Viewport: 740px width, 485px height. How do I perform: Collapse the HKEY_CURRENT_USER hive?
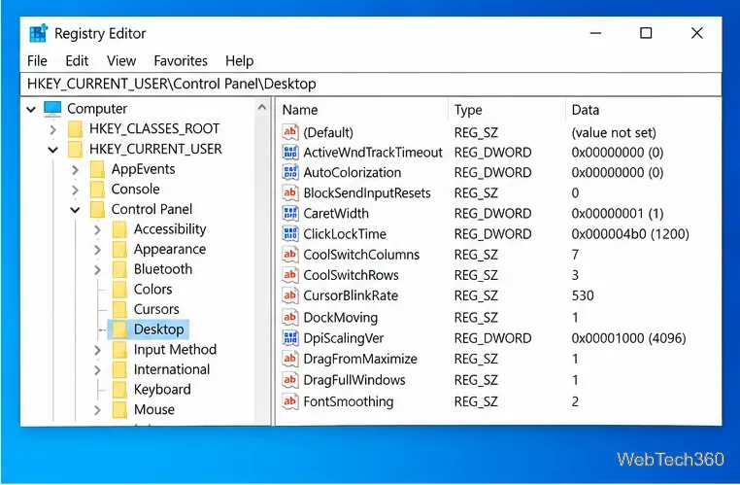(52, 150)
